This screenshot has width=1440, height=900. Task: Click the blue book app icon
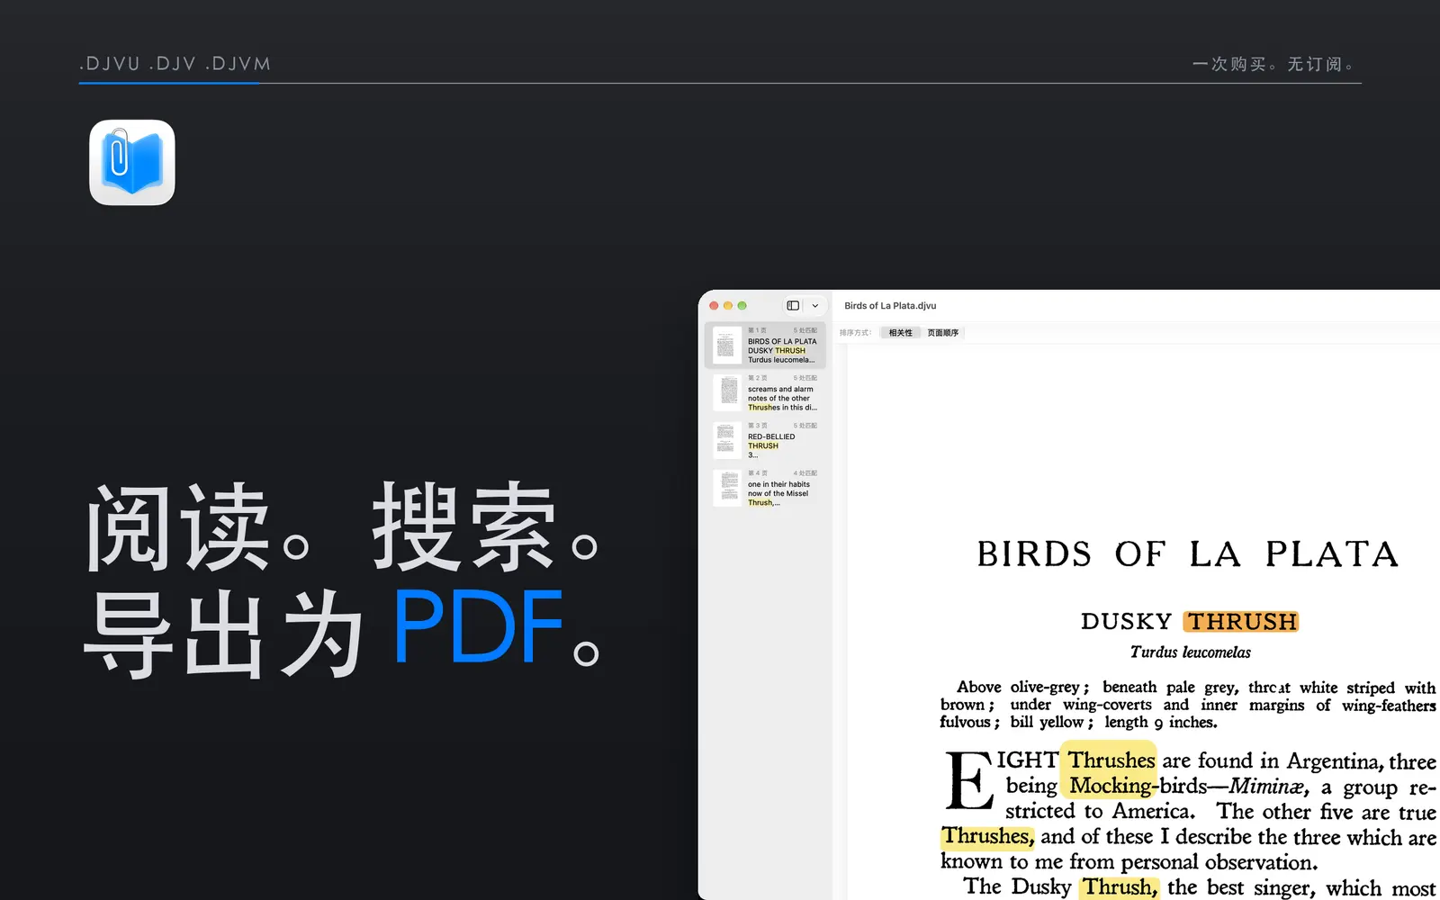132,163
